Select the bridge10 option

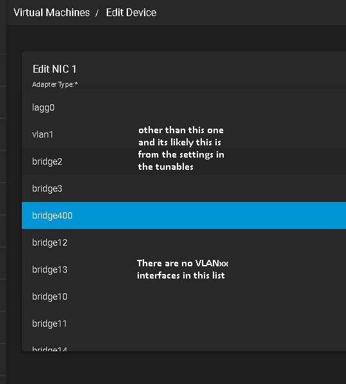pyautogui.click(x=184, y=297)
